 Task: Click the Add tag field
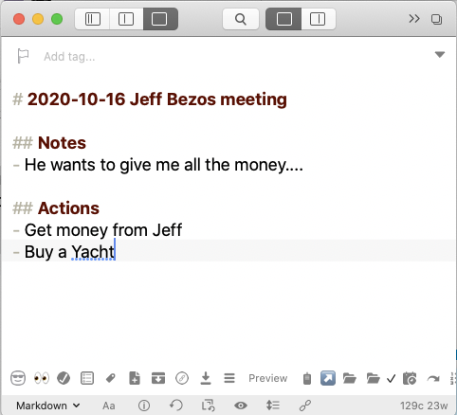[69, 57]
